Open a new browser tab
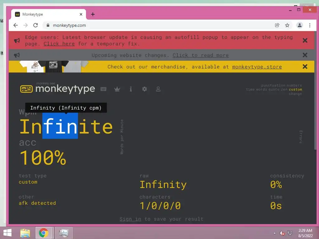319x239 pixels. (93, 14)
